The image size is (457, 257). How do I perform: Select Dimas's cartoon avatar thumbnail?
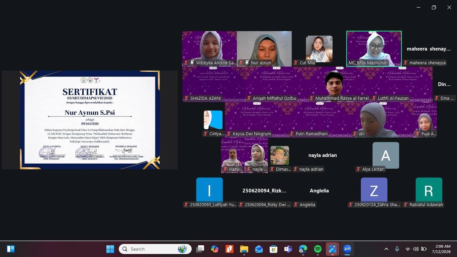point(280,155)
